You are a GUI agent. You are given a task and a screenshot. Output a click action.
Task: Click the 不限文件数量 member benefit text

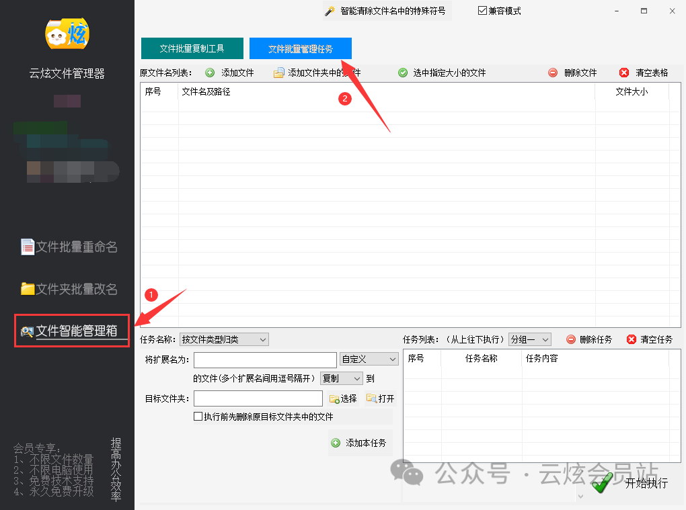pos(61,460)
